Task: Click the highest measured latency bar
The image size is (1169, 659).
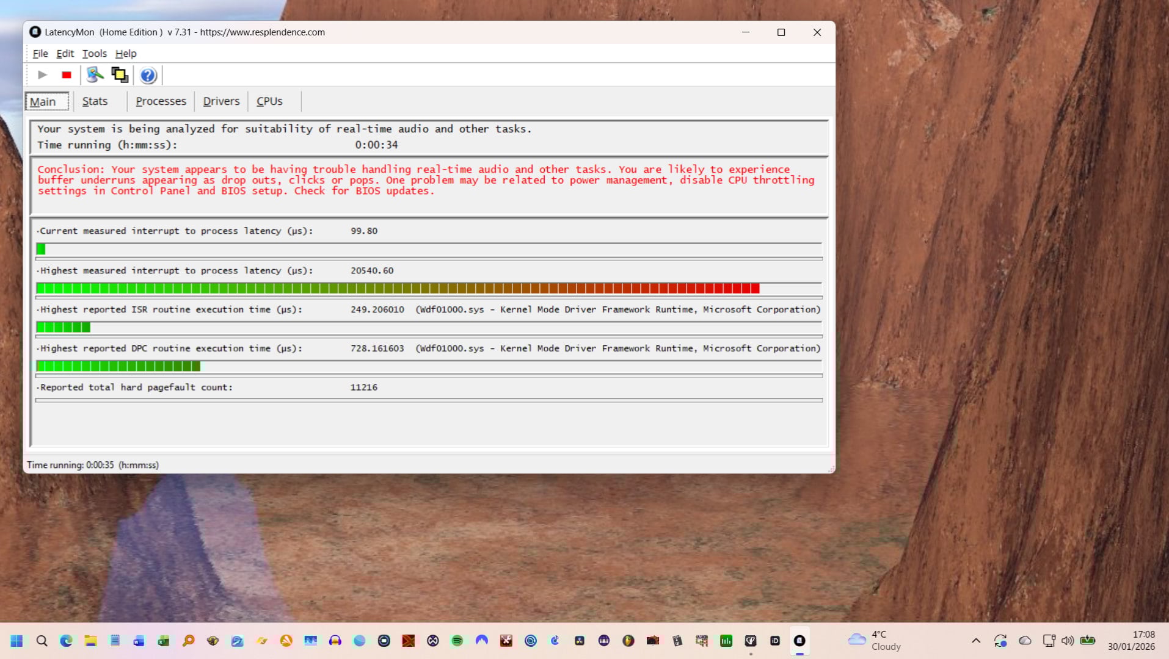Action: point(398,289)
